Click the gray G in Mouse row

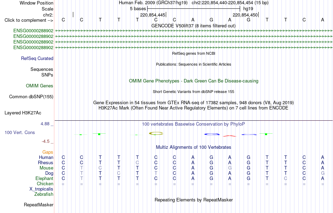230,168
